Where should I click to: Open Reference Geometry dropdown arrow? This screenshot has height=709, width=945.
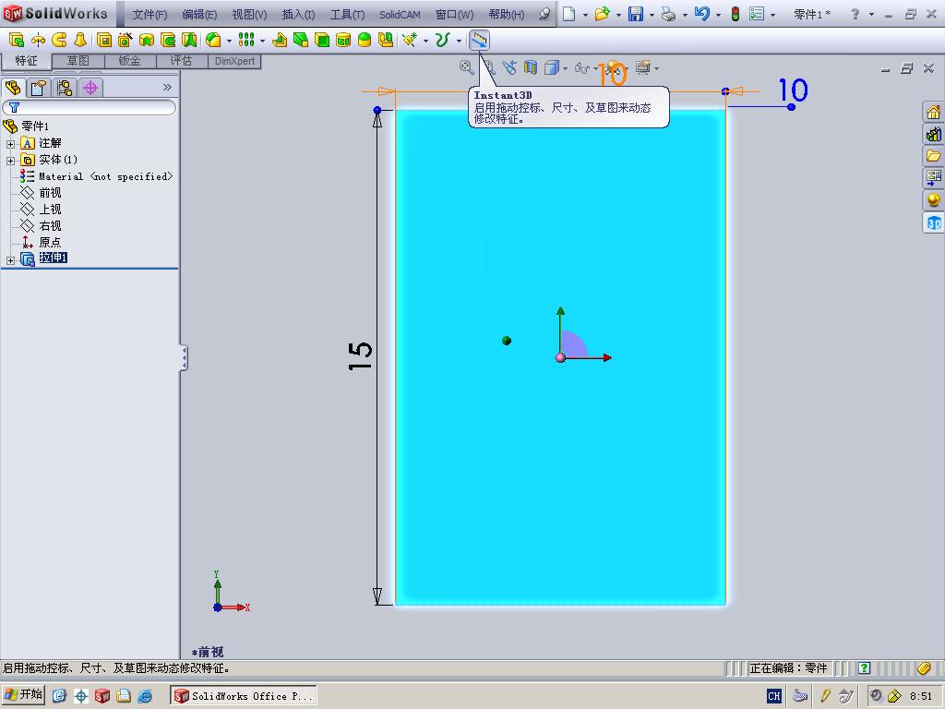click(425, 41)
